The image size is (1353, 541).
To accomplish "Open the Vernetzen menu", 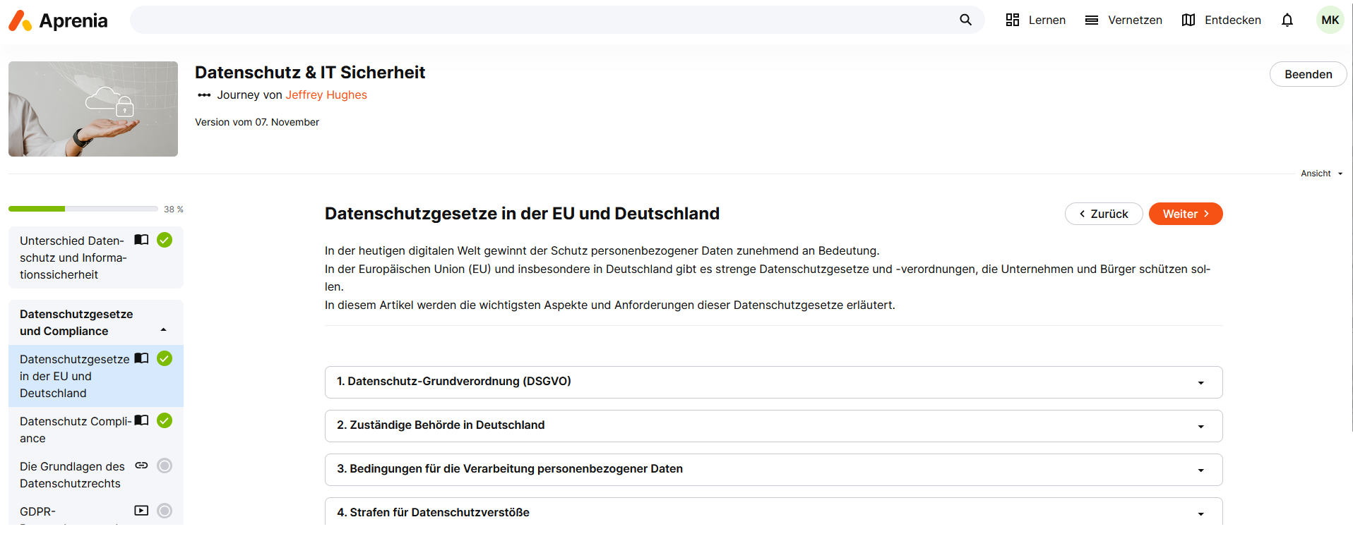I will coord(1123,20).
